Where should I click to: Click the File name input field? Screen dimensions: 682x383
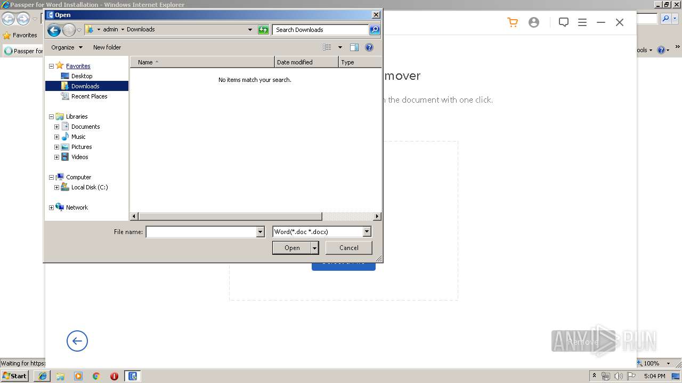(x=201, y=231)
